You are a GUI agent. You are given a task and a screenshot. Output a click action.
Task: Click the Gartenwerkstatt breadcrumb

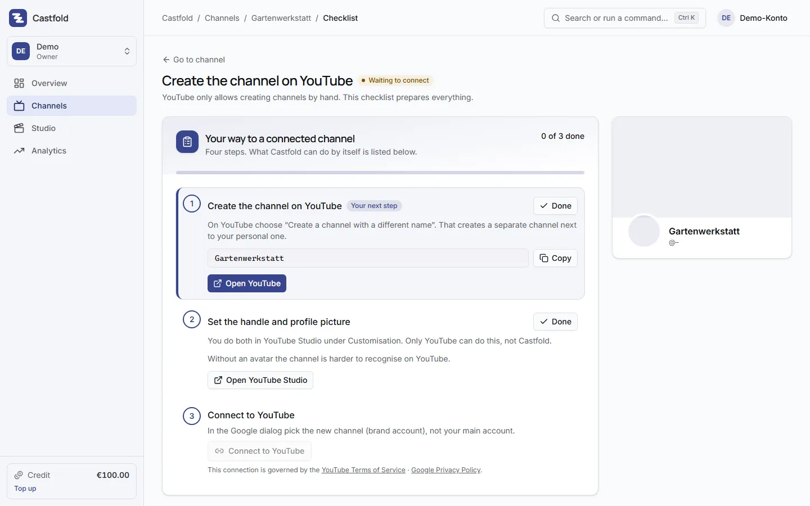[x=281, y=18]
